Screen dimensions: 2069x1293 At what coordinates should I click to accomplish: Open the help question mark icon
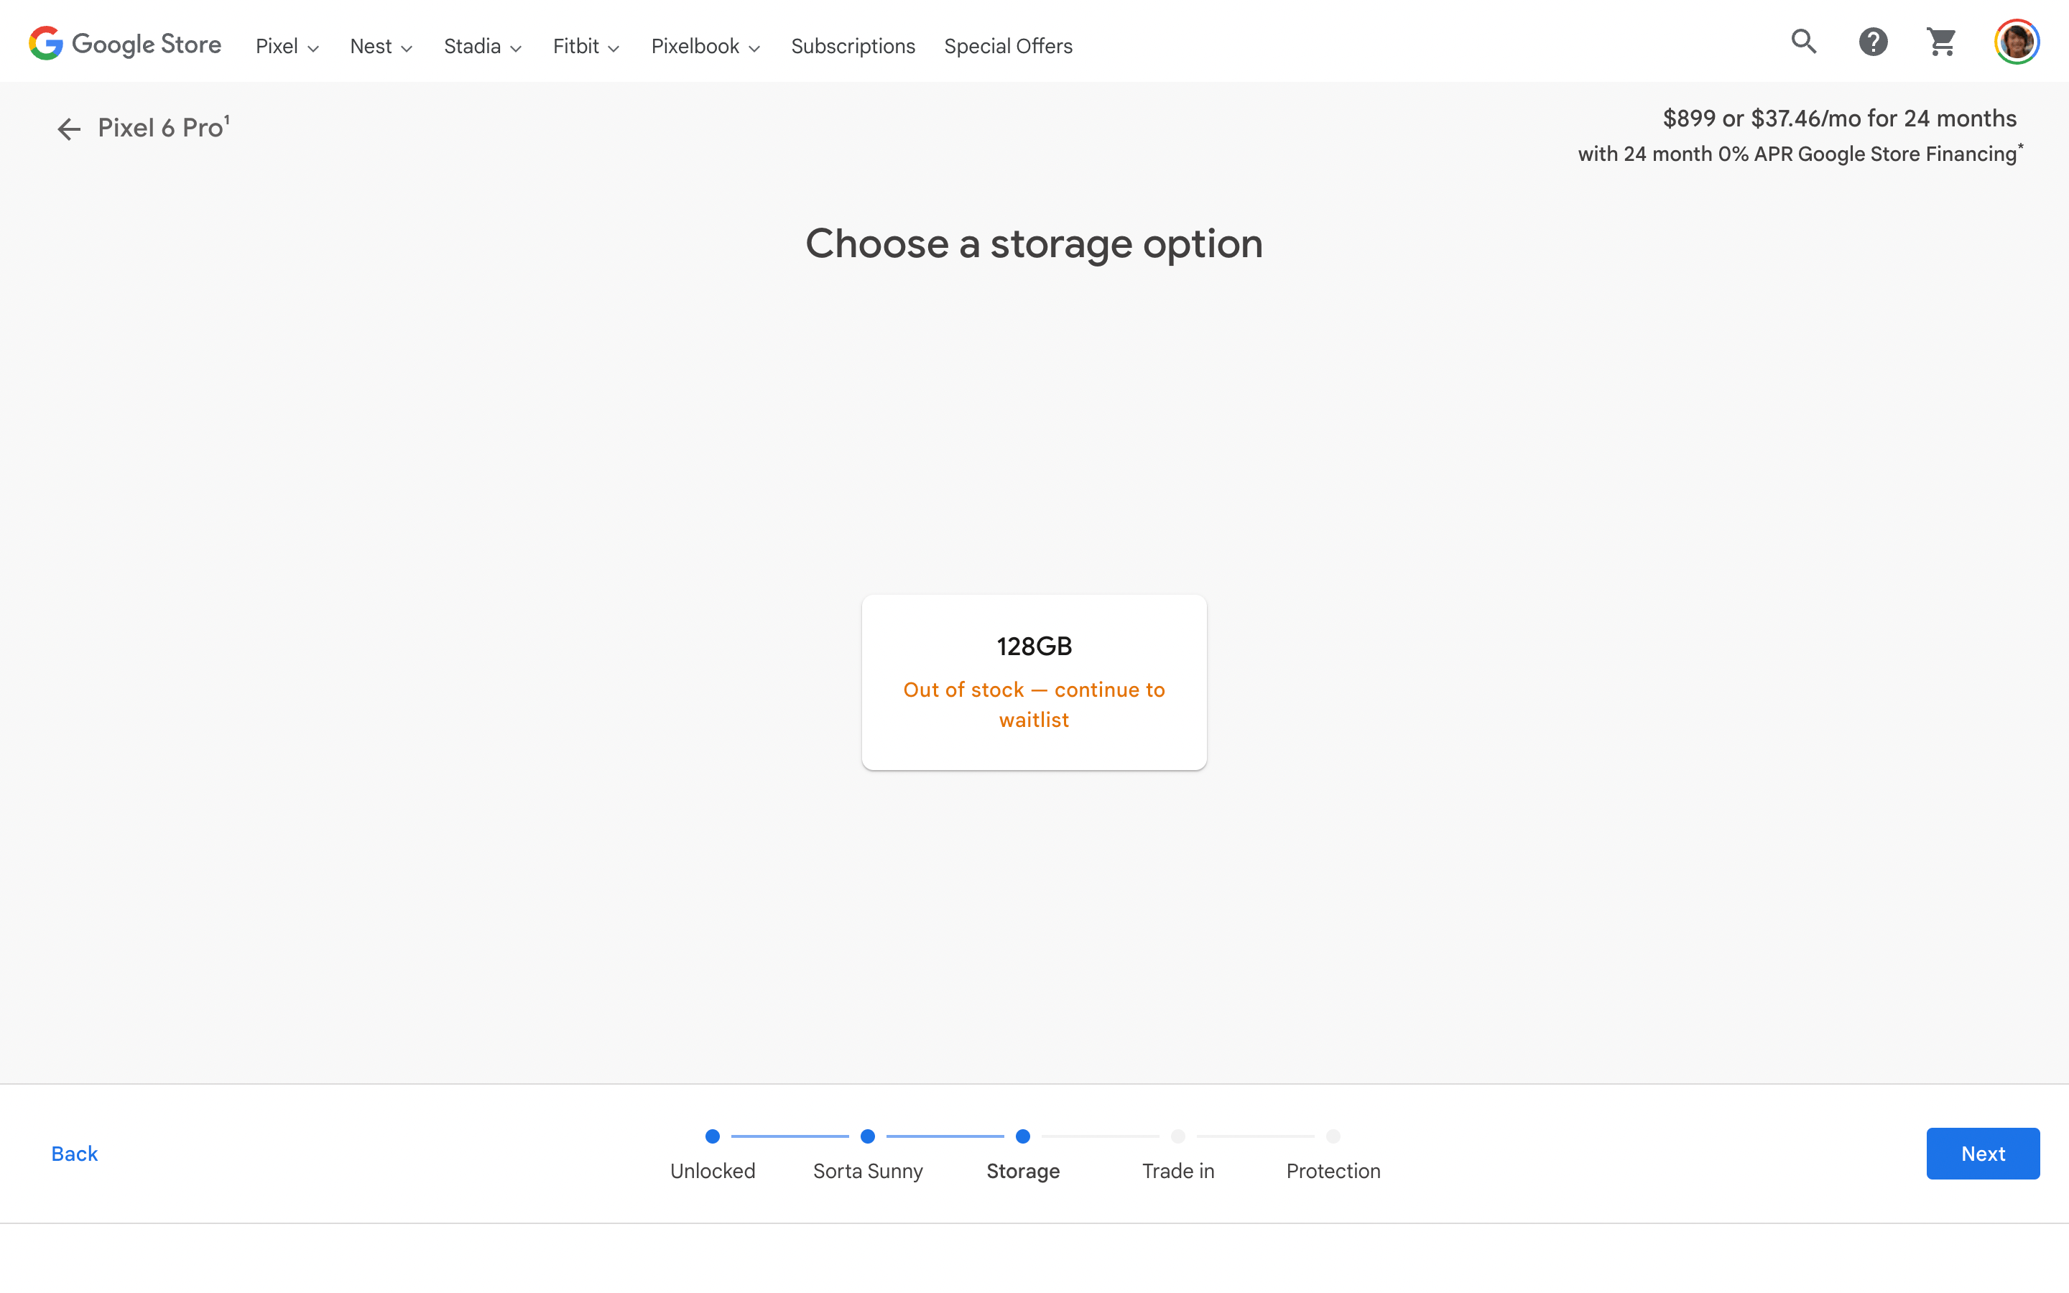(x=1872, y=41)
